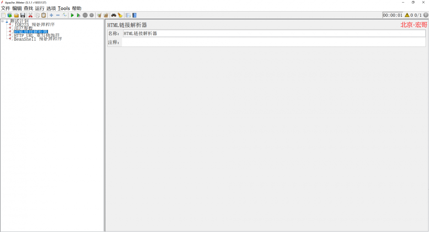This screenshot has width=429, height=232.
Task: Select JSR223 预处理程序 tree item
Action: click(34, 24)
